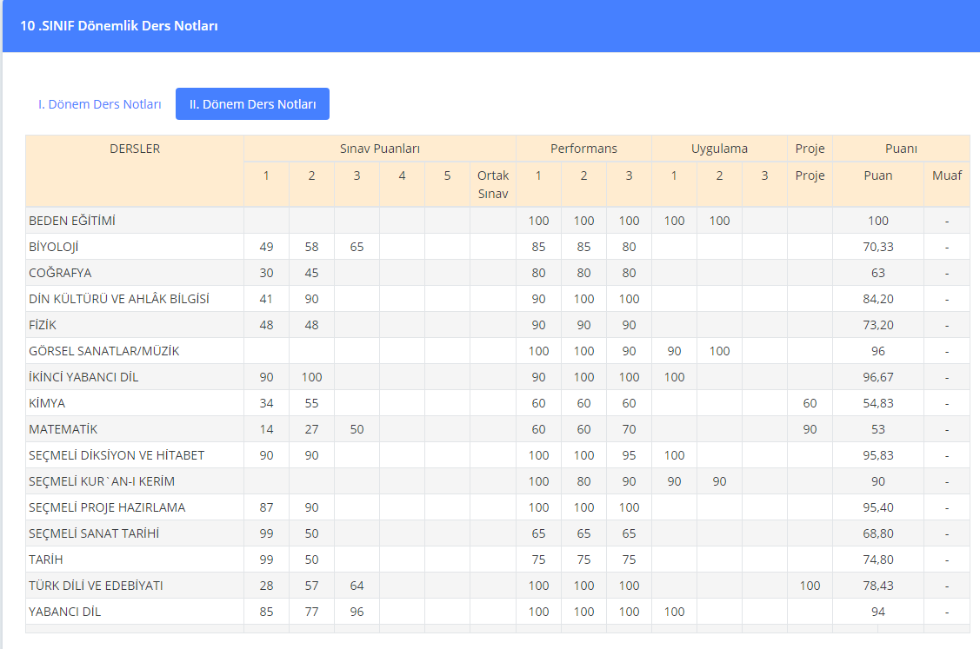Screen dimensions: 980x649
Task: Click TÜRK DİLİ final score 78,43
Action: point(878,586)
